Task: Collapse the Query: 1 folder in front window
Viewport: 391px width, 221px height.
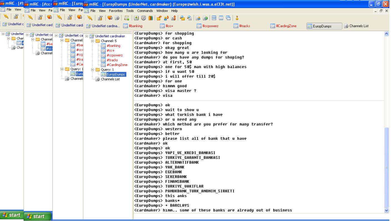Action: point(92,70)
